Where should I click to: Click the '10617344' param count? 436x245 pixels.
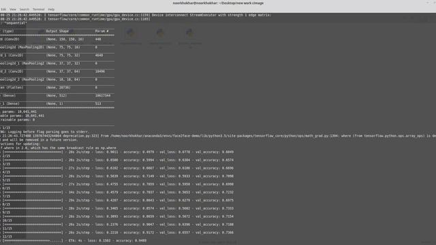click(103, 95)
